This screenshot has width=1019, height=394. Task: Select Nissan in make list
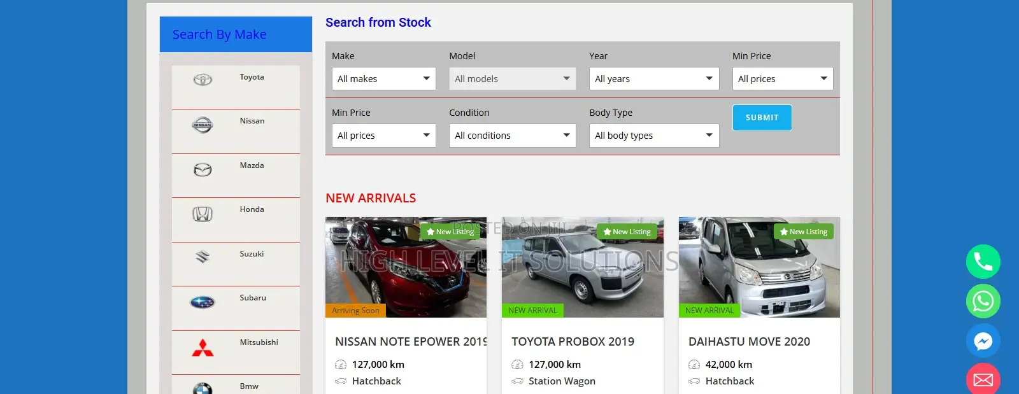(252, 121)
